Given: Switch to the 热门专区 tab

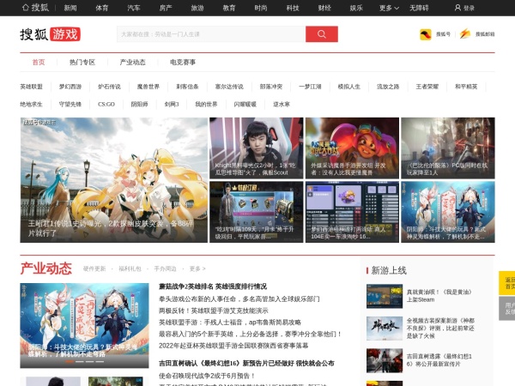Looking at the screenshot, I should click(82, 62).
